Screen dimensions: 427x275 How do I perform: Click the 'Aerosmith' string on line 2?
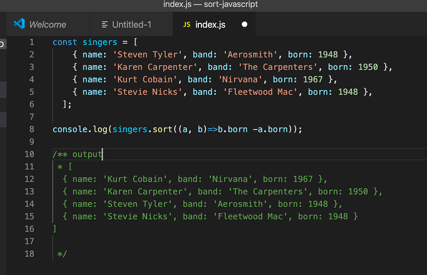250,54
